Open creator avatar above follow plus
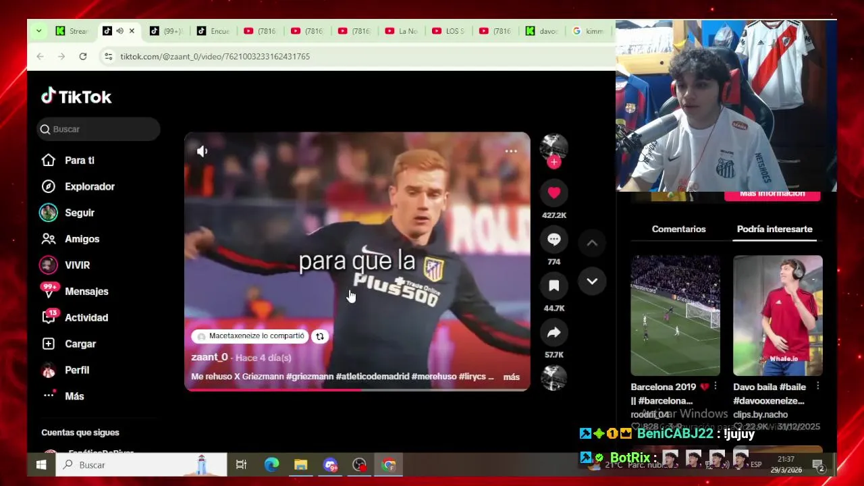864x486 pixels. point(554,146)
